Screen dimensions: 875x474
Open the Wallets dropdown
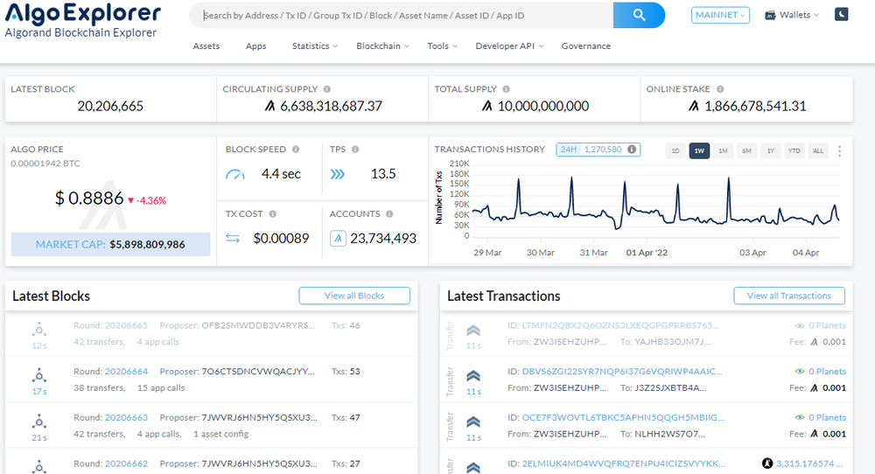click(791, 15)
